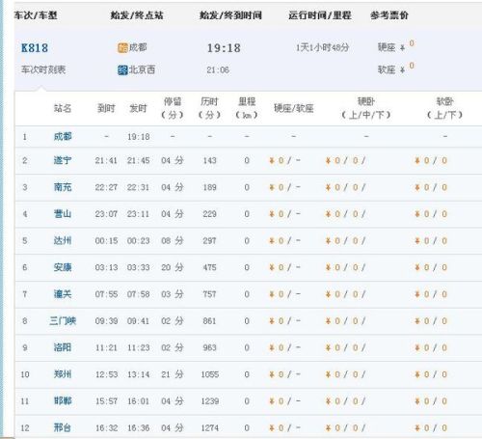
Task: Open the 洛阳 station link
Action: pyautogui.click(x=63, y=347)
